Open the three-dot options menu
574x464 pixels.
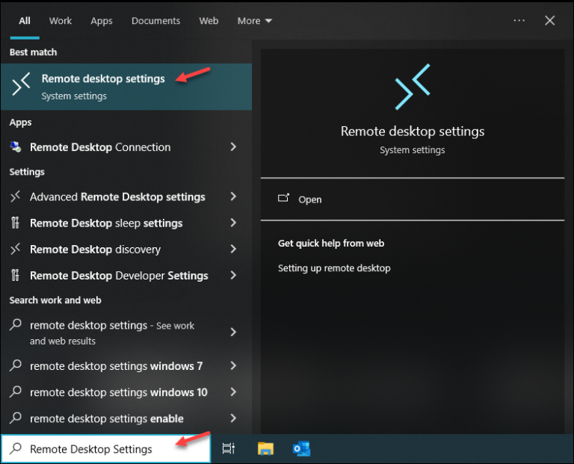[x=519, y=20]
